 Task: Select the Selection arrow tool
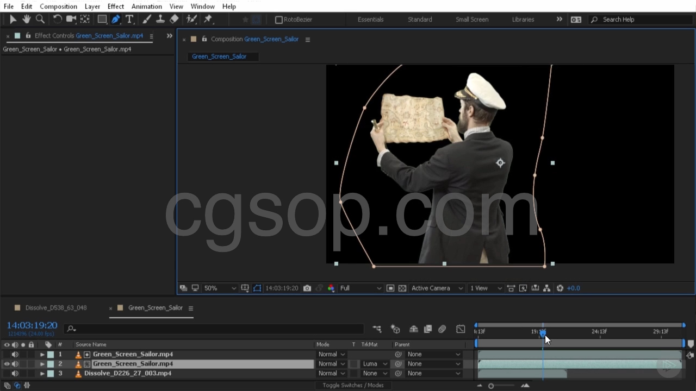[x=13, y=20]
